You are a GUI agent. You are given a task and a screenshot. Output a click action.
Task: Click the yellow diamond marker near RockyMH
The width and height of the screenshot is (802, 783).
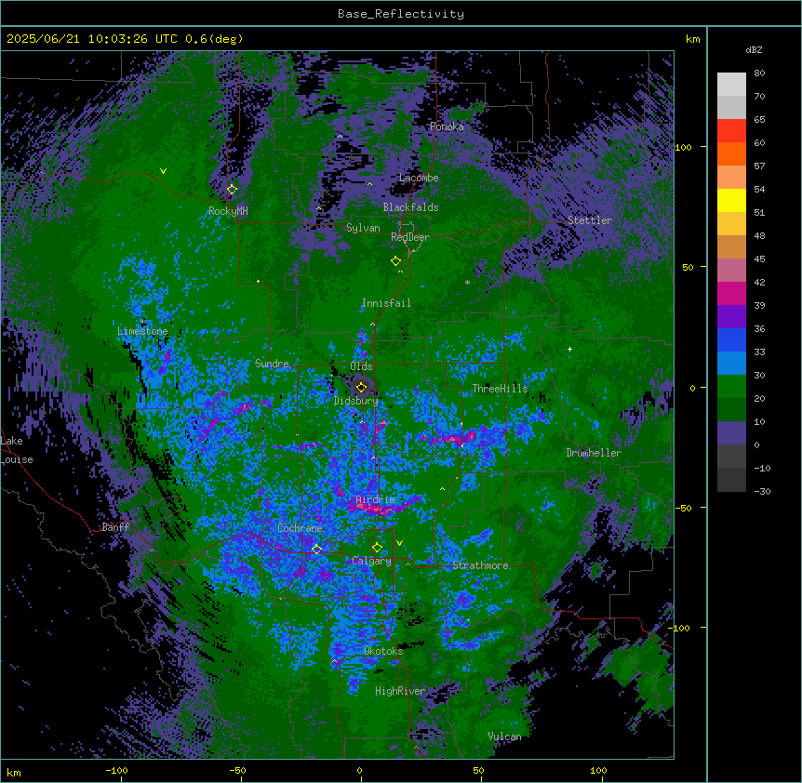[x=232, y=190]
